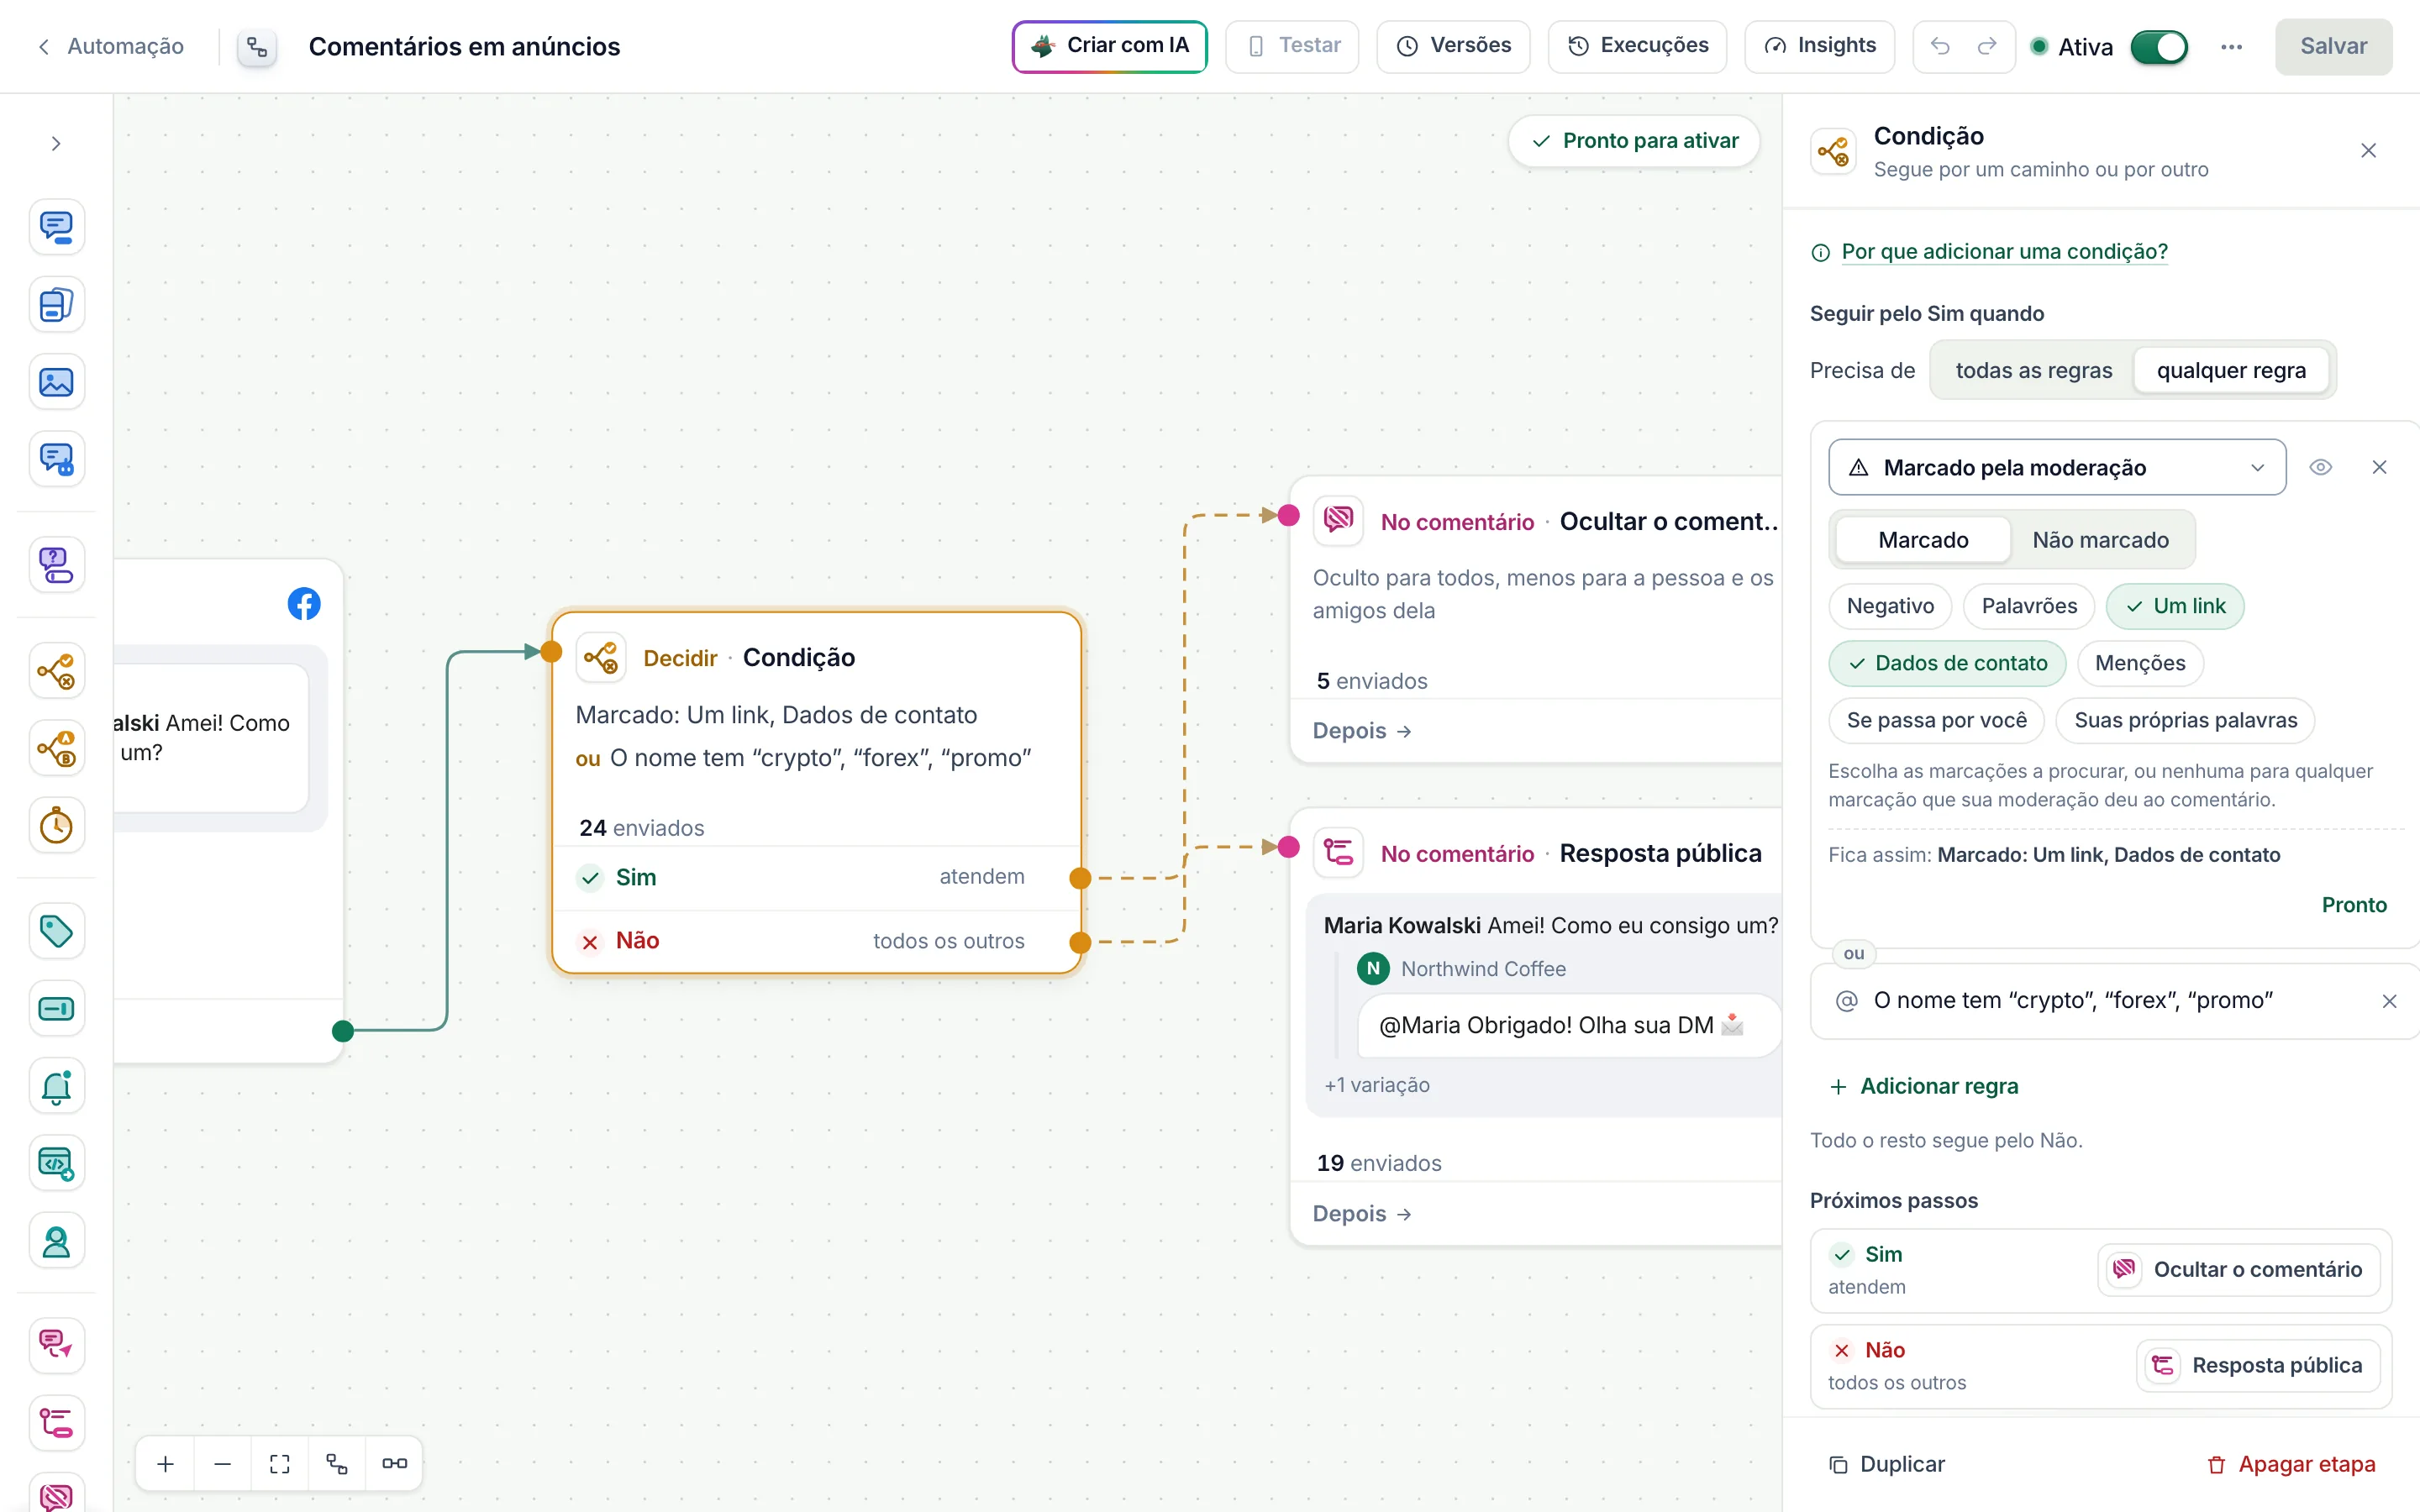
Task: Open 'Marcado pela moderação' dropdown
Action: (x=2057, y=467)
